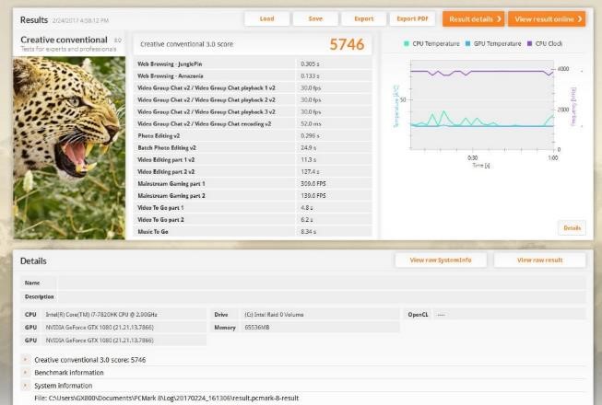
Task: Select Web Browsing - Amazonia row
Action: coord(253,75)
